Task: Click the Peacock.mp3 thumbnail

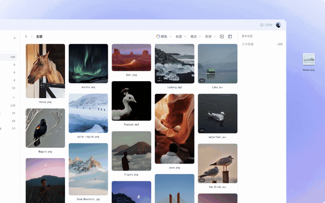Action: click(x=132, y=101)
